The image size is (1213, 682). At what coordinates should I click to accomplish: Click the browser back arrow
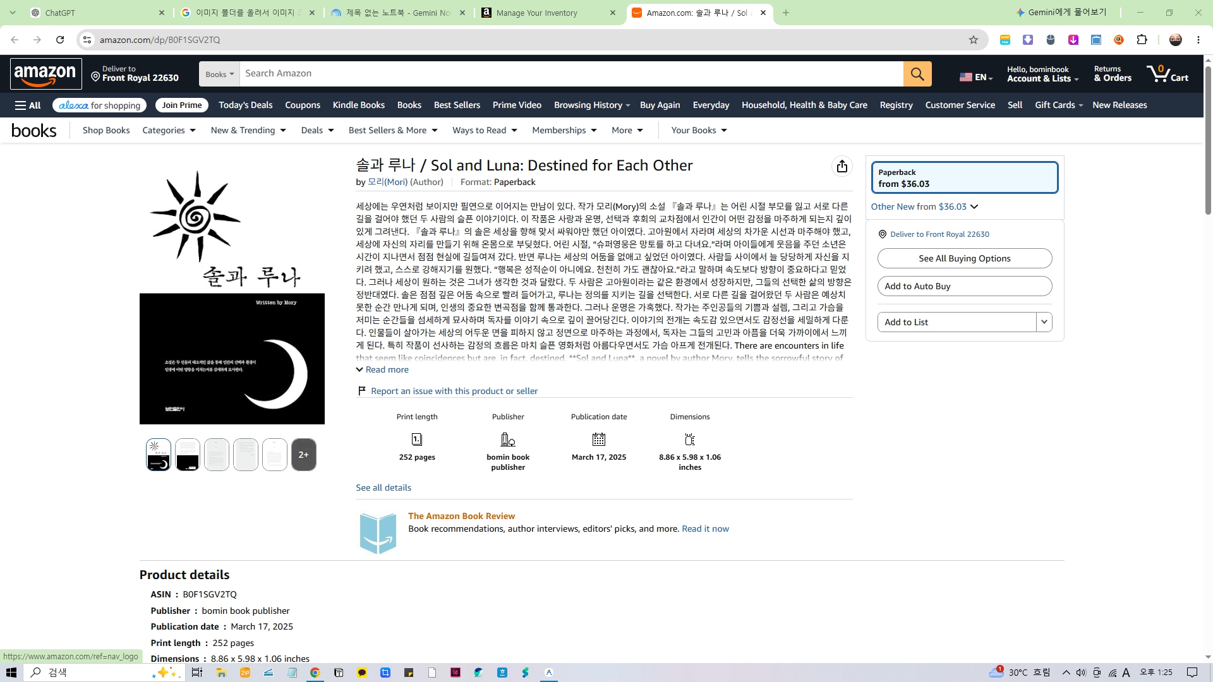click(15, 40)
